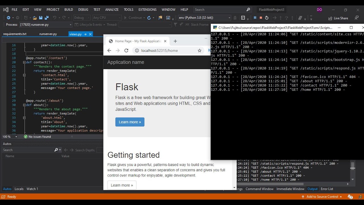This screenshot has width=364, height=205.
Task: Click the Save All icon
Action: [x=46, y=18]
